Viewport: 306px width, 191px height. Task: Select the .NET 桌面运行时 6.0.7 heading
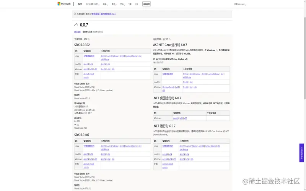pos(167,98)
